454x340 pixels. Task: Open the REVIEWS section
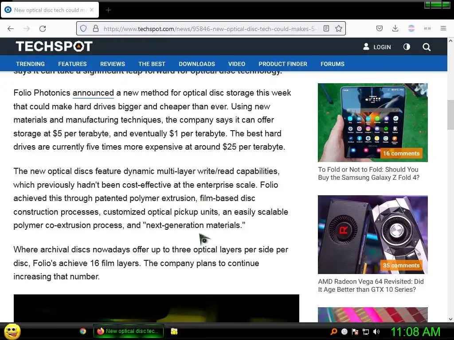click(113, 64)
